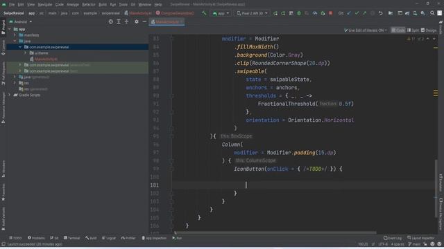Open the Logcat tool window button
This screenshot has width=444, height=249.
(109, 238)
